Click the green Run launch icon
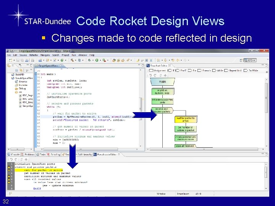The image size is (275, 206). pyautogui.click(x=97, y=60)
